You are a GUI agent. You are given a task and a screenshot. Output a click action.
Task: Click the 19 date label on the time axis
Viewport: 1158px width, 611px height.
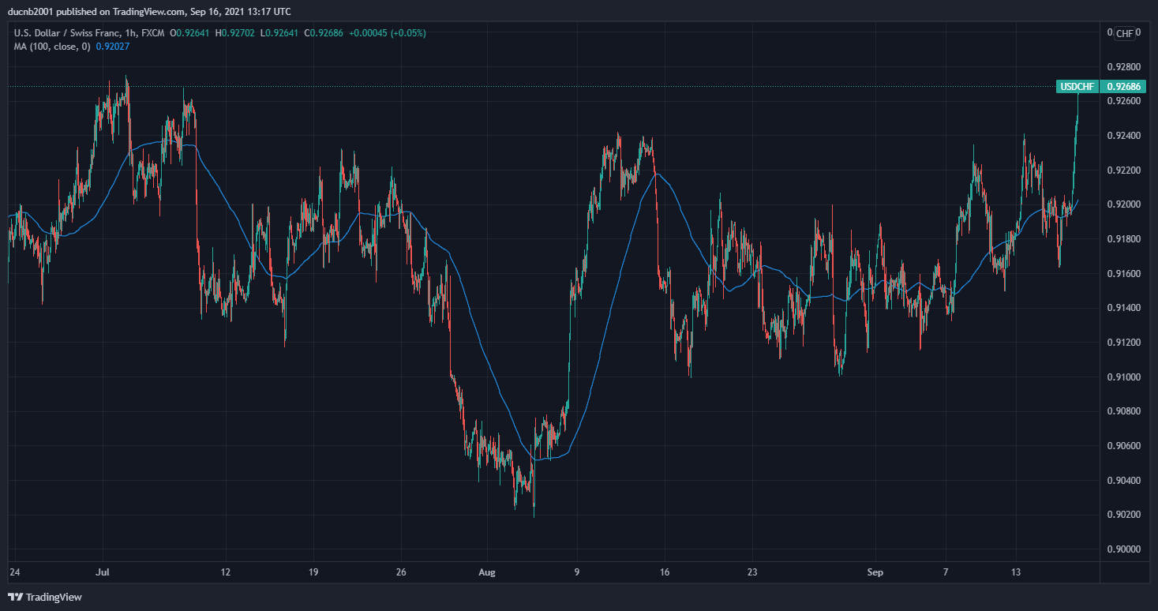coord(313,572)
